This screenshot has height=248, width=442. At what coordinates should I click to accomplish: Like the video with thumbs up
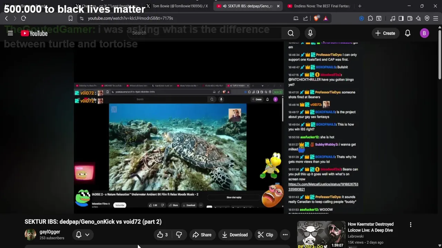pyautogui.click(x=162, y=235)
